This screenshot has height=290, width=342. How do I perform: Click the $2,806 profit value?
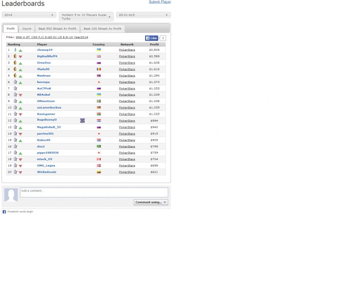click(154, 50)
